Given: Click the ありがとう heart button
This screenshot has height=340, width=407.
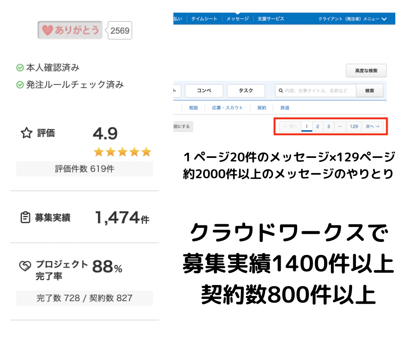Looking at the screenshot, I should 70,30.
